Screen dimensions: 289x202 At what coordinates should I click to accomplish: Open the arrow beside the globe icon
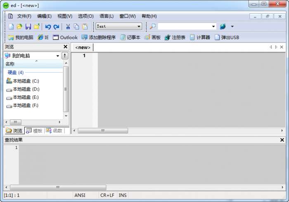(232, 26)
